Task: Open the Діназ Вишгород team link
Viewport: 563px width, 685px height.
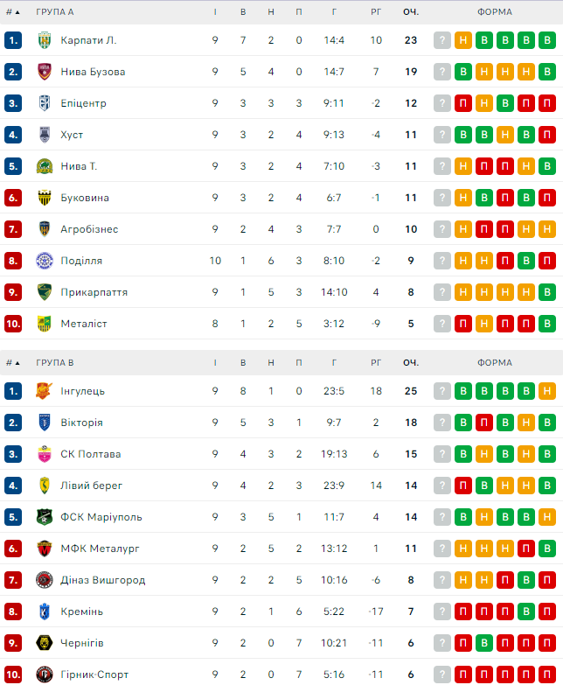Action: (103, 580)
